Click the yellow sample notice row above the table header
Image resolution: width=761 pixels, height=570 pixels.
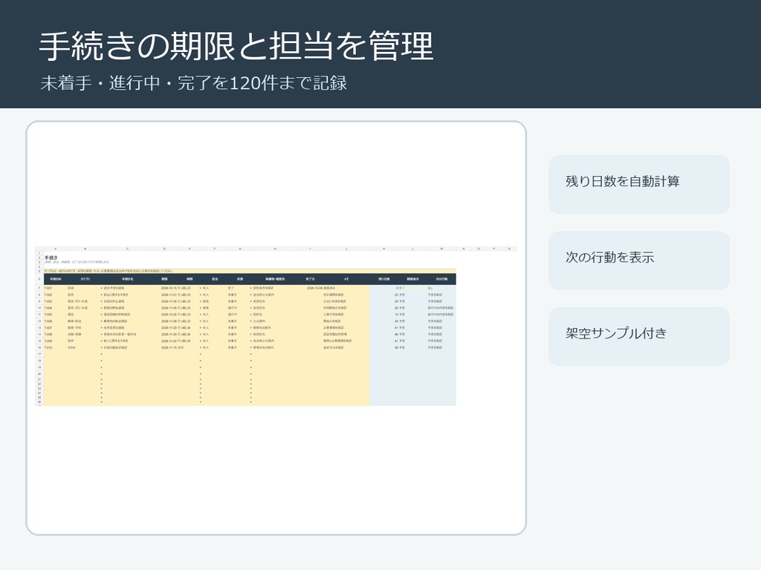click(250, 271)
